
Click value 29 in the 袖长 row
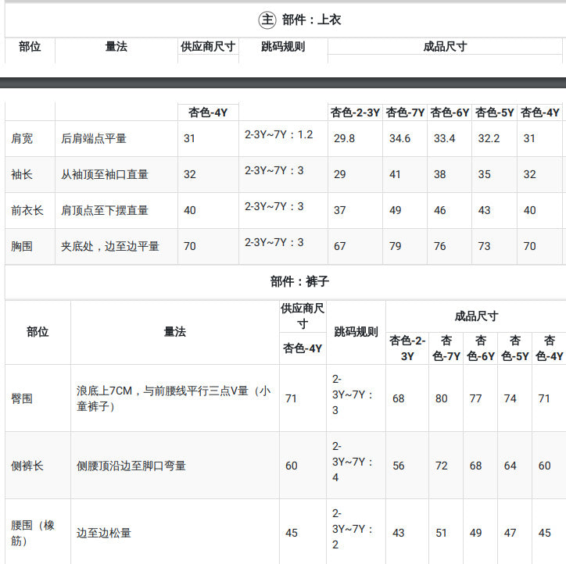339,174
